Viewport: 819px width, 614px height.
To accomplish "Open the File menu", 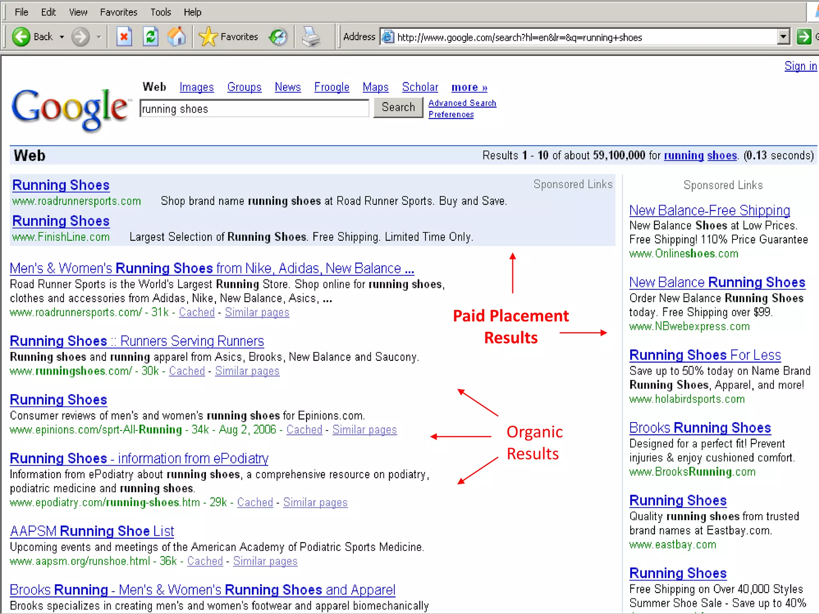I will pyautogui.click(x=21, y=12).
